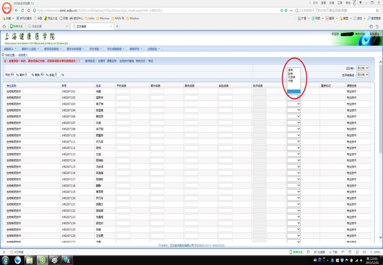Image resolution: width=383 pixels, height=265 pixels.
Task: Click the browser back arrow button
Action: point(16,11)
